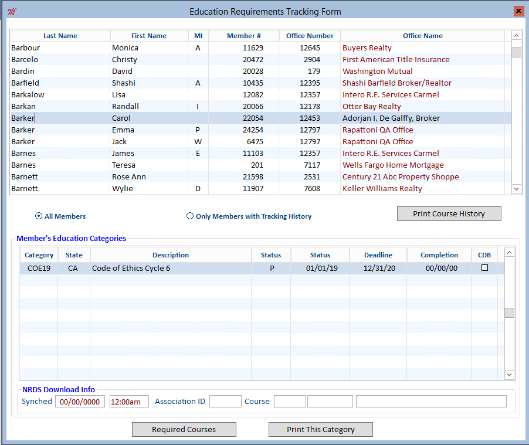Click first name Jack in member list
529x445 pixels.
pyautogui.click(x=120, y=142)
